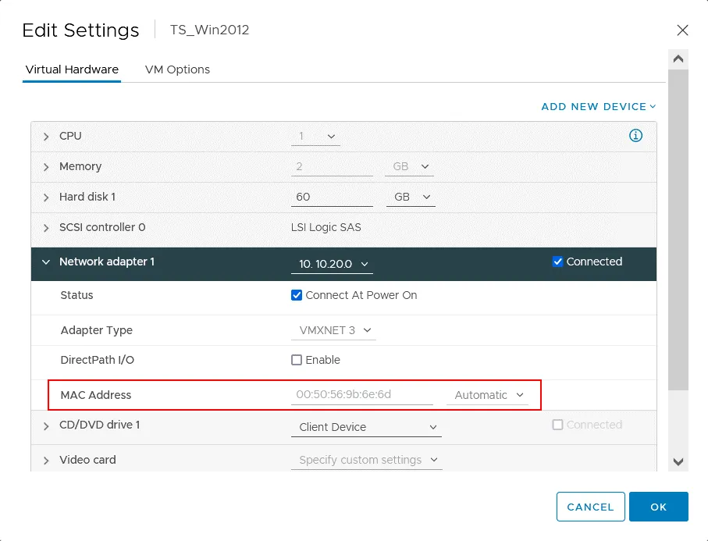
Task: Click the OK button
Action: click(658, 507)
